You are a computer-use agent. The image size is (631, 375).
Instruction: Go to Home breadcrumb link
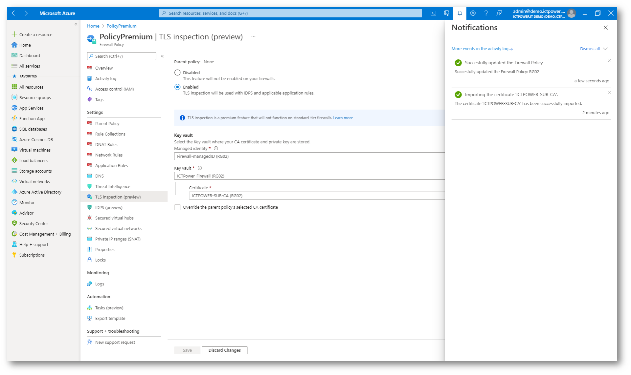93,26
